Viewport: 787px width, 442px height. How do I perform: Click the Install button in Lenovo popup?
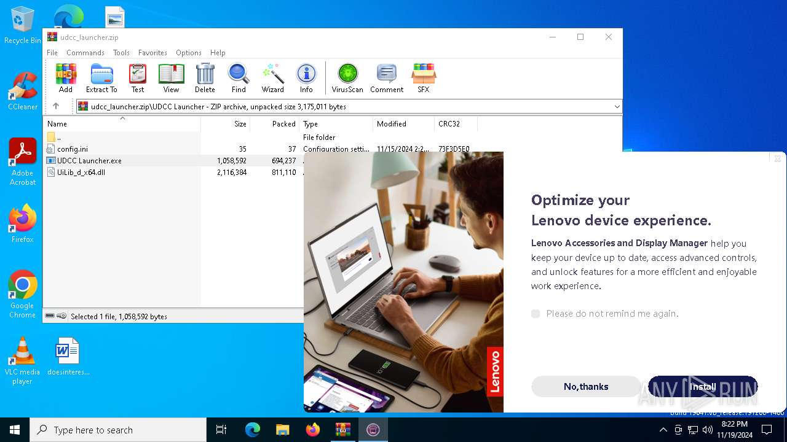click(703, 387)
